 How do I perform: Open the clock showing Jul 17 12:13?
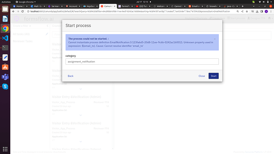(x=142, y=2)
